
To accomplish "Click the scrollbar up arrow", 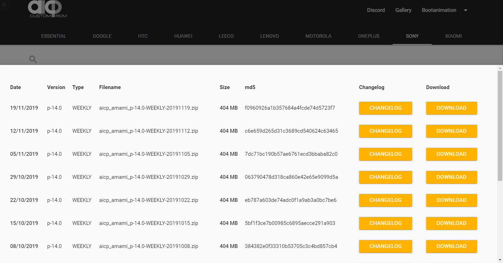I will [x=500, y=68].
